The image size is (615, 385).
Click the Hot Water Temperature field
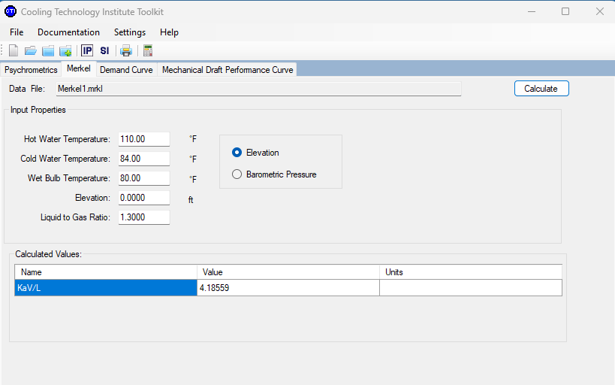pyautogui.click(x=143, y=139)
